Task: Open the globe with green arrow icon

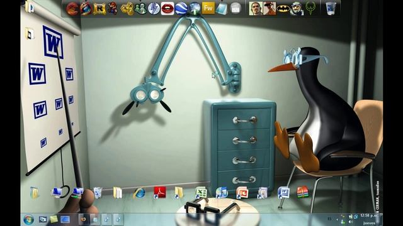Action: (x=195, y=8)
